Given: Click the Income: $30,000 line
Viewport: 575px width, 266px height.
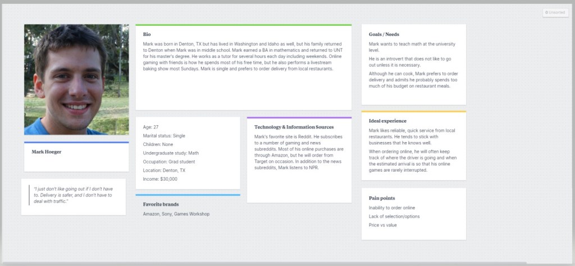Looking at the screenshot, I should point(160,179).
